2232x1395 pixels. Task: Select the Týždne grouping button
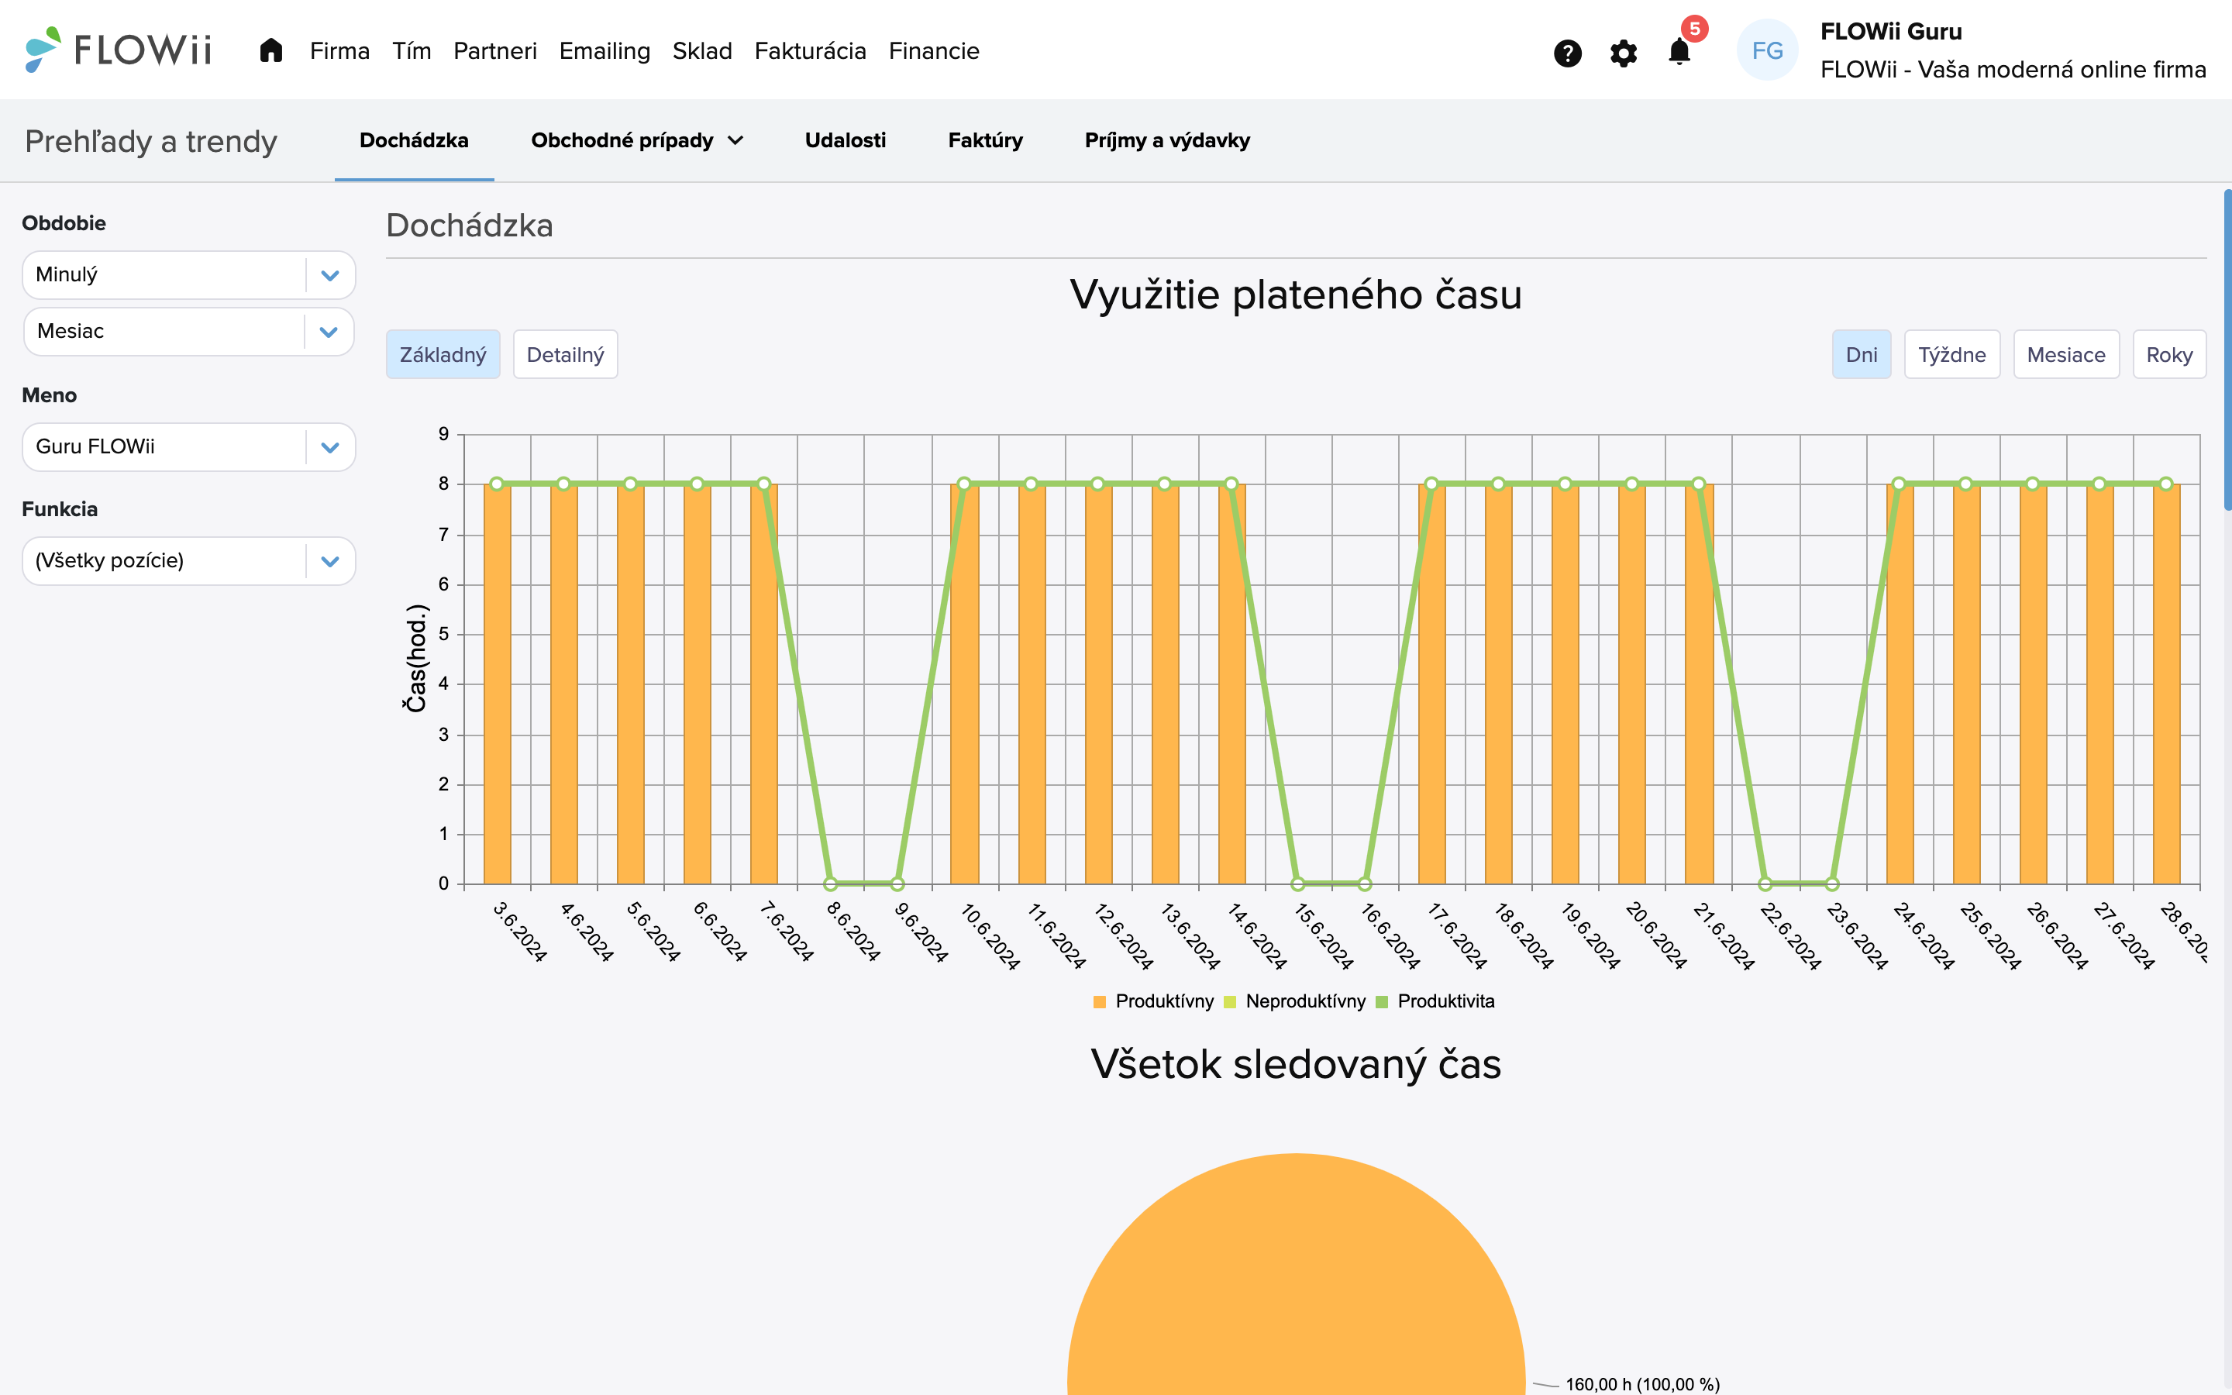(1951, 354)
